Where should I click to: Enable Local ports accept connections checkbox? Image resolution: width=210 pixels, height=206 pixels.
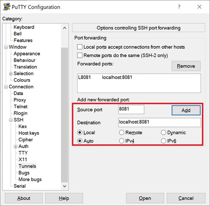click(x=80, y=47)
